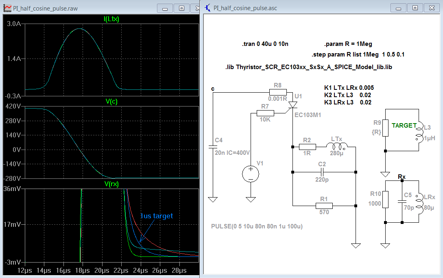Viewport: 443px width, 278px height.
Task: Select the R8 resistor symbol
Action: 278,92
